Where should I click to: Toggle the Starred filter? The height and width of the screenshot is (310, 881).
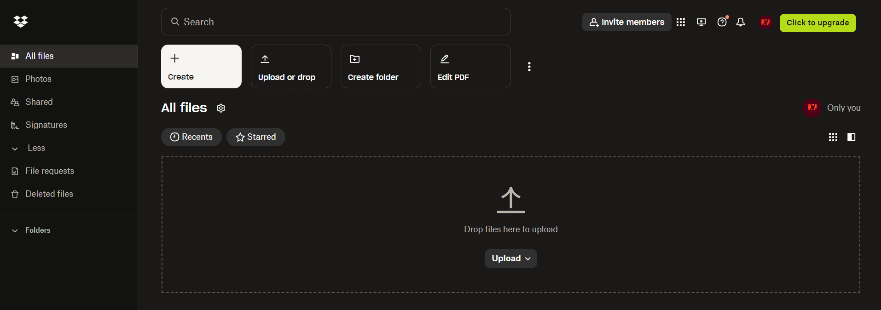pyautogui.click(x=255, y=137)
